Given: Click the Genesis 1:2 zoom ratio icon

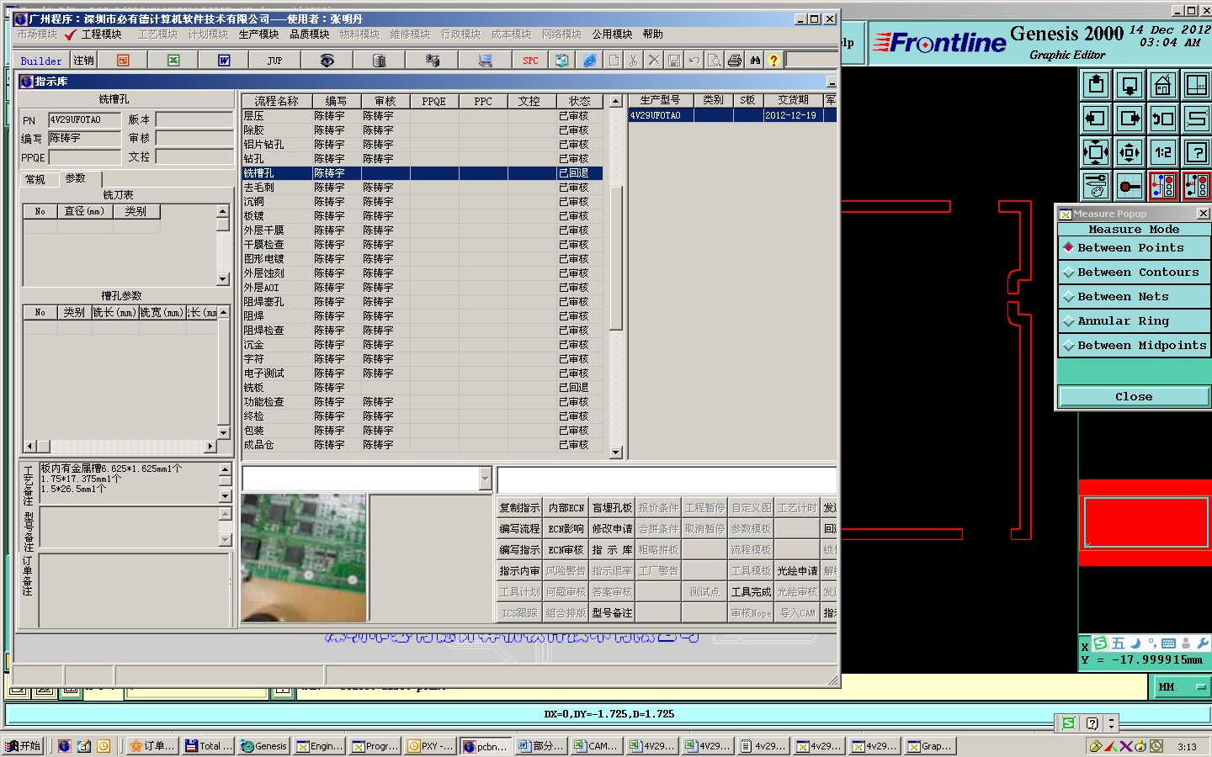Looking at the screenshot, I should click(1162, 152).
